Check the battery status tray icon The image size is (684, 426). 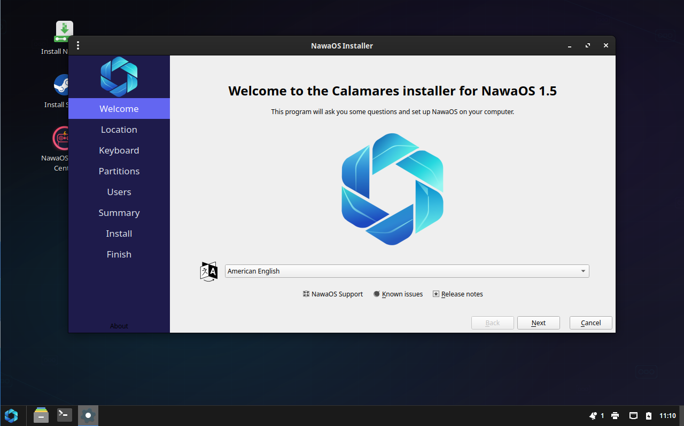pyautogui.click(x=649, y=416)
